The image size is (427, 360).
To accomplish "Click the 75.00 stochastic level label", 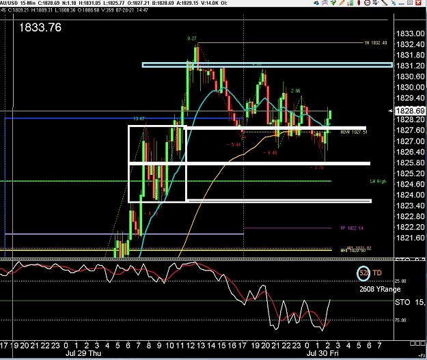I will point(400,320).
